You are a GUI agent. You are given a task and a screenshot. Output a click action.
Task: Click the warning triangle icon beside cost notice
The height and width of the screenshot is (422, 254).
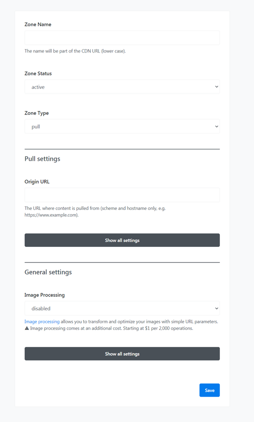point(27,328)
